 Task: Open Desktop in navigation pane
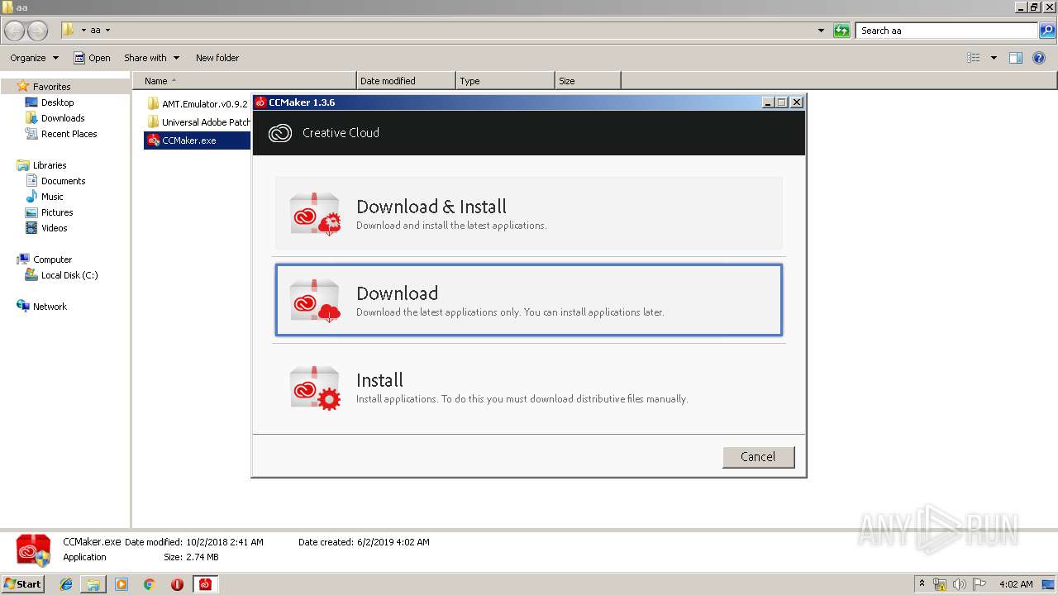coord(57,102)
